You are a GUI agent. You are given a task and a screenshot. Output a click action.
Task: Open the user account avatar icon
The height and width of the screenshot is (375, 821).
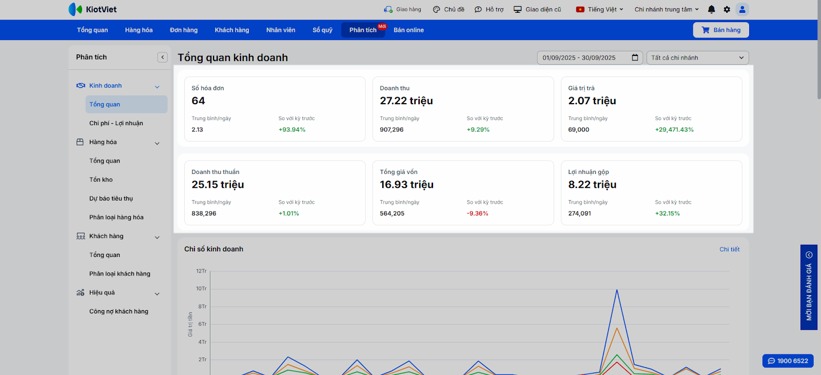click(742, 9)
